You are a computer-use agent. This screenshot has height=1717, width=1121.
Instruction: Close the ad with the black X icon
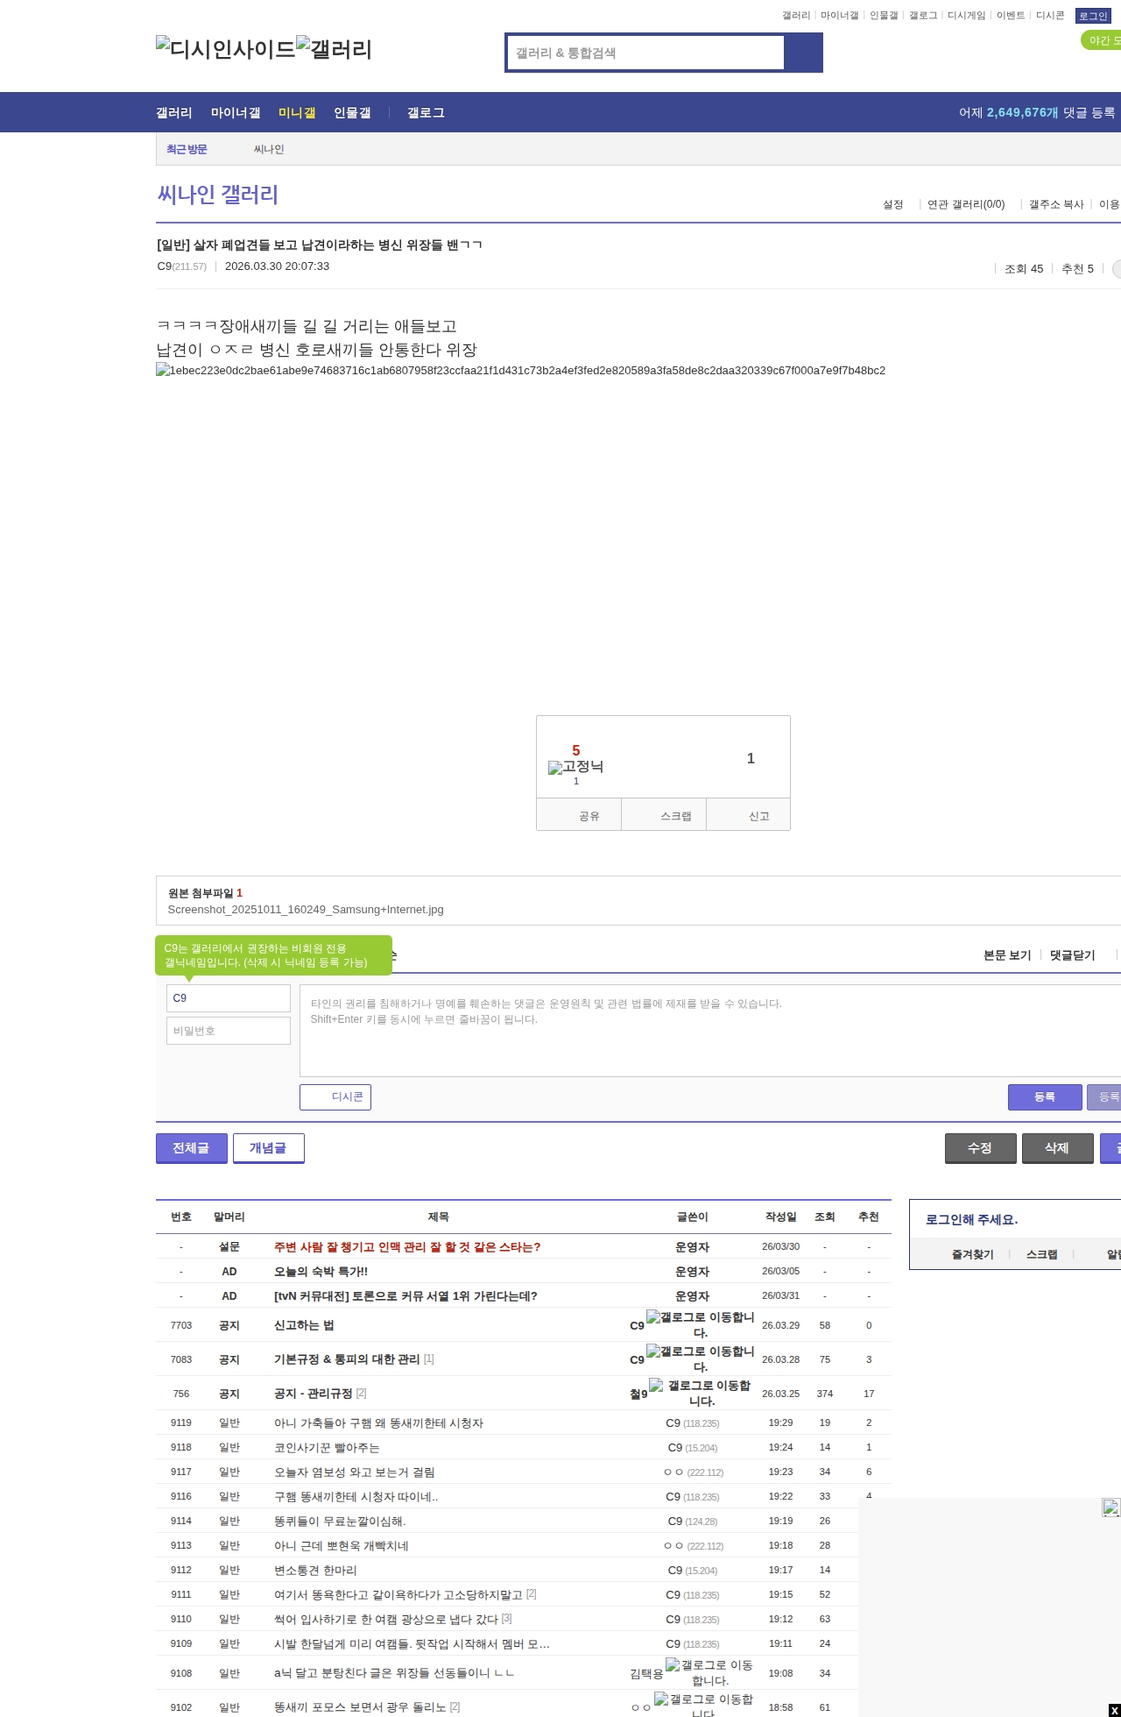[1113, 1710]
